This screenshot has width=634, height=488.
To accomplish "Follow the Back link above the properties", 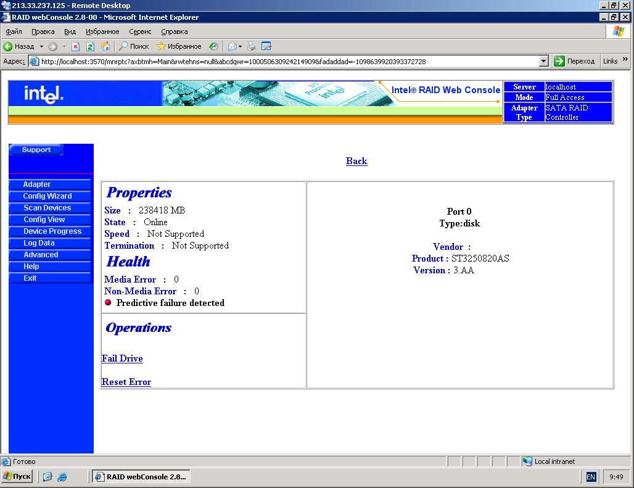I will 356,161.
